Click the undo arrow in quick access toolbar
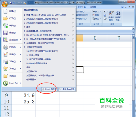Image resolution: width=136 pixels, height=117 pixels. coord(14,3)
